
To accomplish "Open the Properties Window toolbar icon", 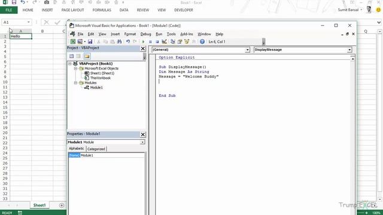I will click(x=180, y=42).
